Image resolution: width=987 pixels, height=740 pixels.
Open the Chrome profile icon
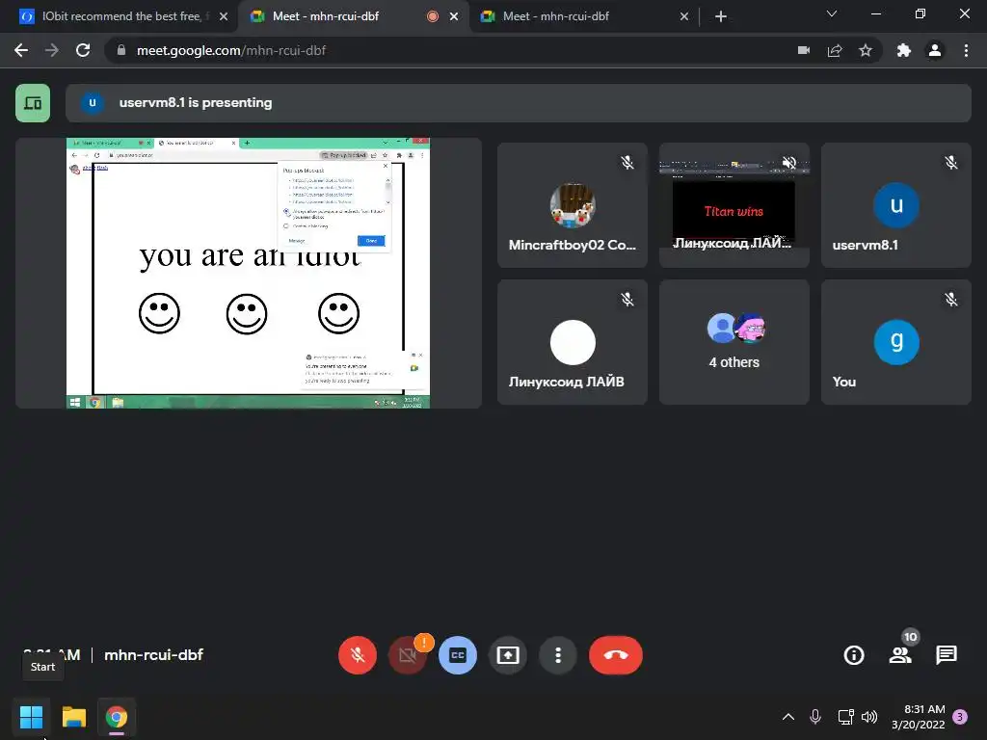[x=935, y=50]
